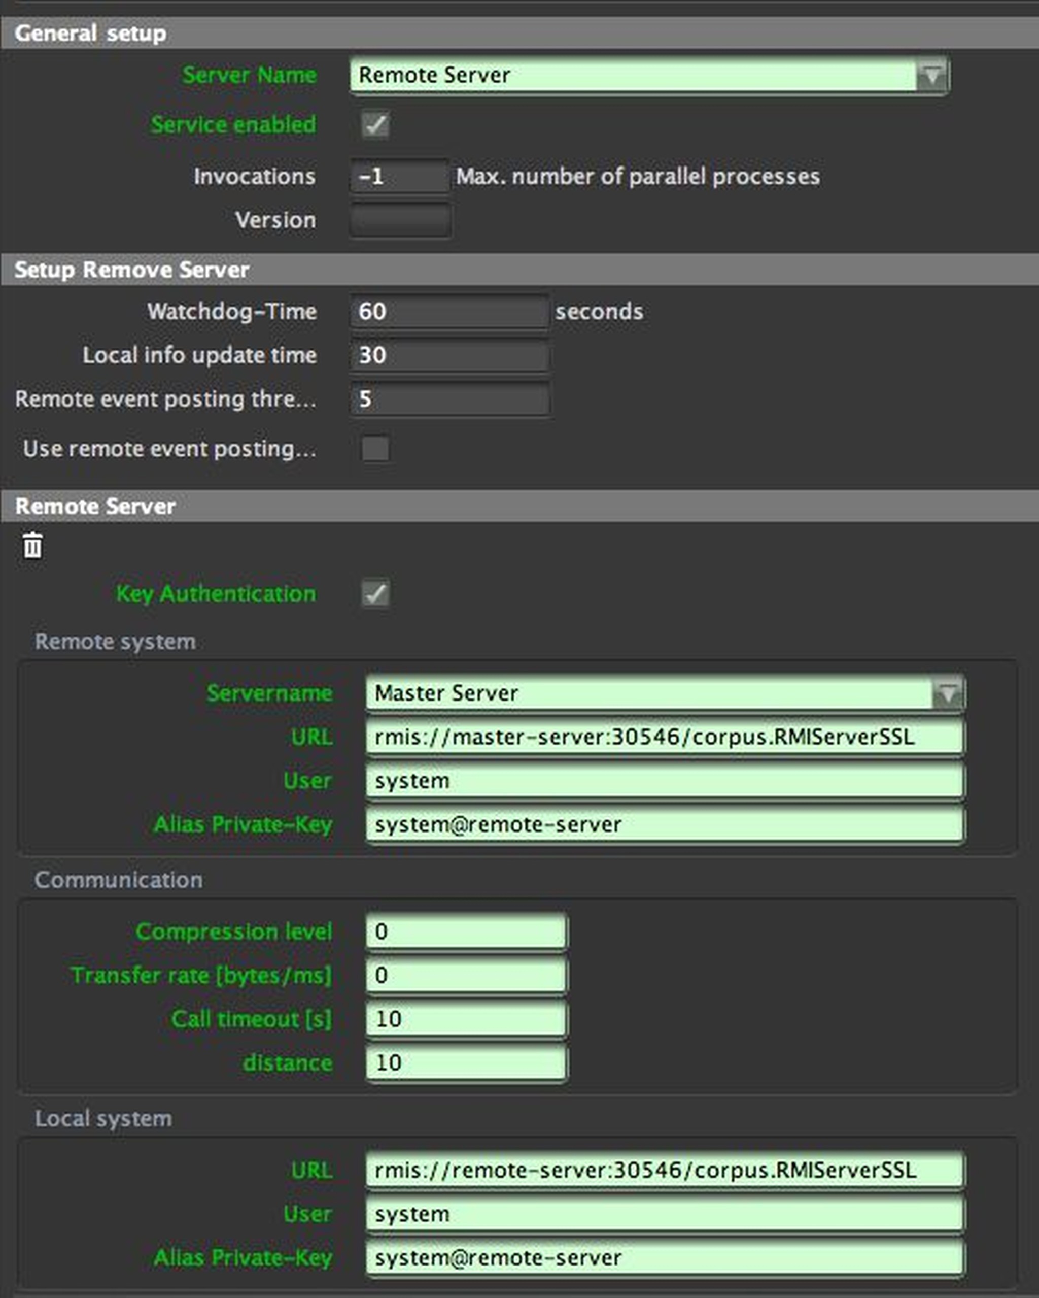Open the Server Name dropdown arrow
1039x1298 pixels.
(931, 75)
